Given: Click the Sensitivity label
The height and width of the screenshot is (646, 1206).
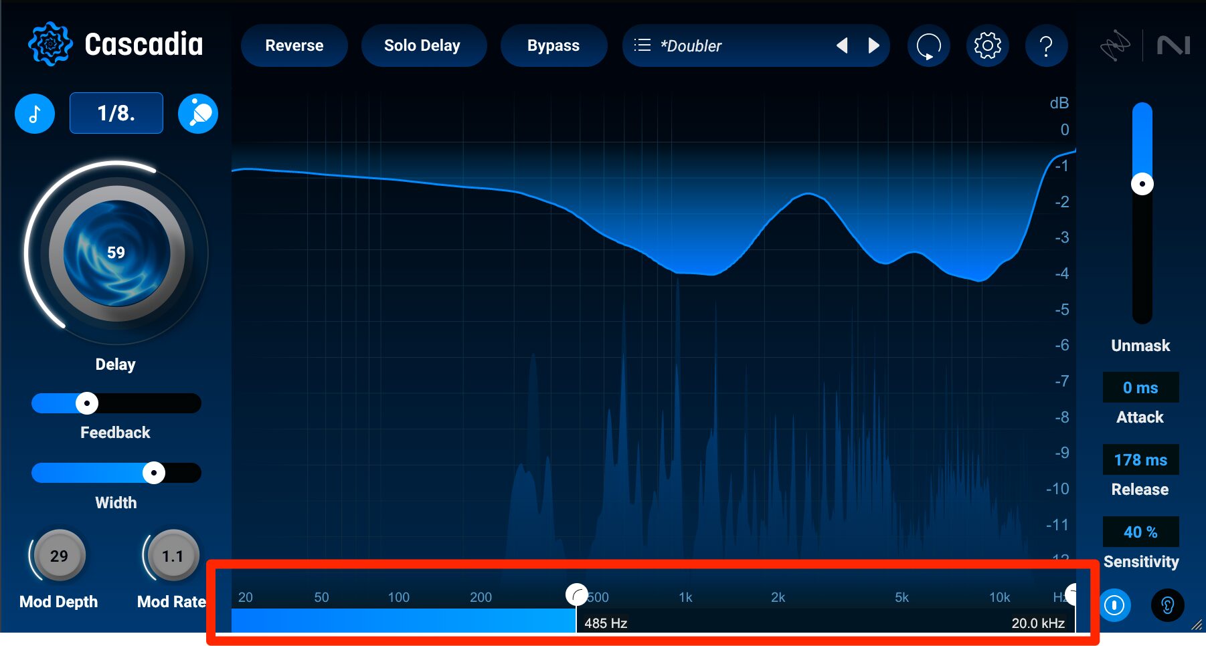Looking at the screenshot, I should click(x=1141, y=562).
